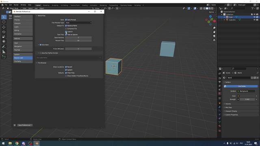Open the preferences hamburger menu button

coord(15,125)
